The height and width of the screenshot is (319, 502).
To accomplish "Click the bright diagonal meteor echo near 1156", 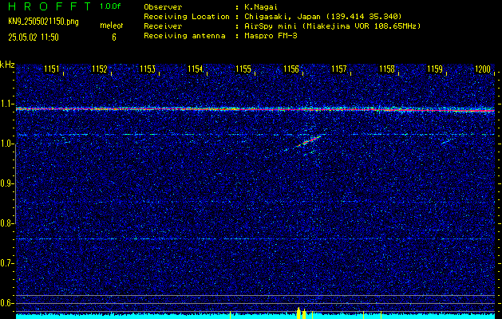I will coord(308,141).
